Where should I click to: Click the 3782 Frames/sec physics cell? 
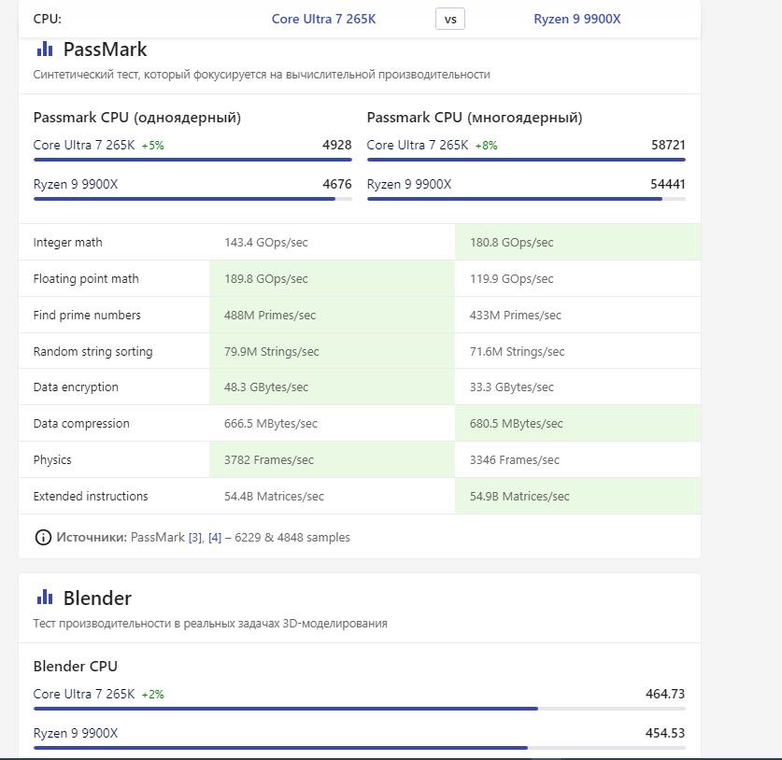269,459
